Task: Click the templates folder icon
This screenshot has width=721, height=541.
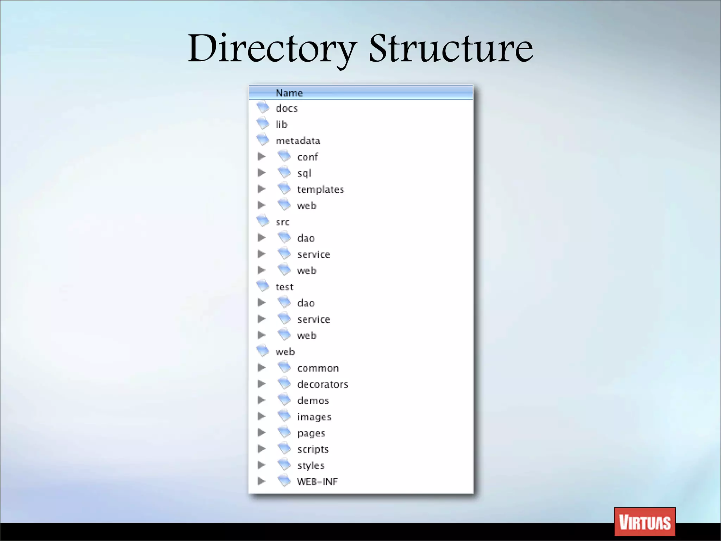Action: pos(284,188)
